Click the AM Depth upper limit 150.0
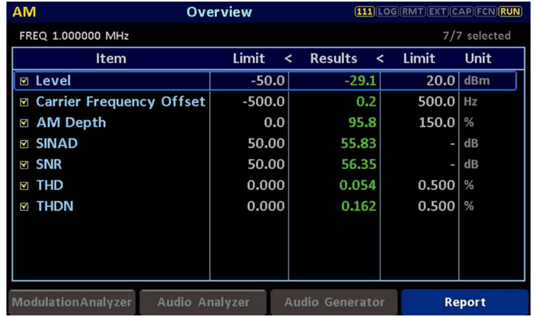The image size is (533, 317). coord(436,123)
